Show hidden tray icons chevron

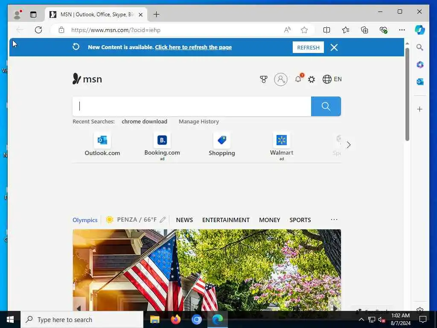361,319
